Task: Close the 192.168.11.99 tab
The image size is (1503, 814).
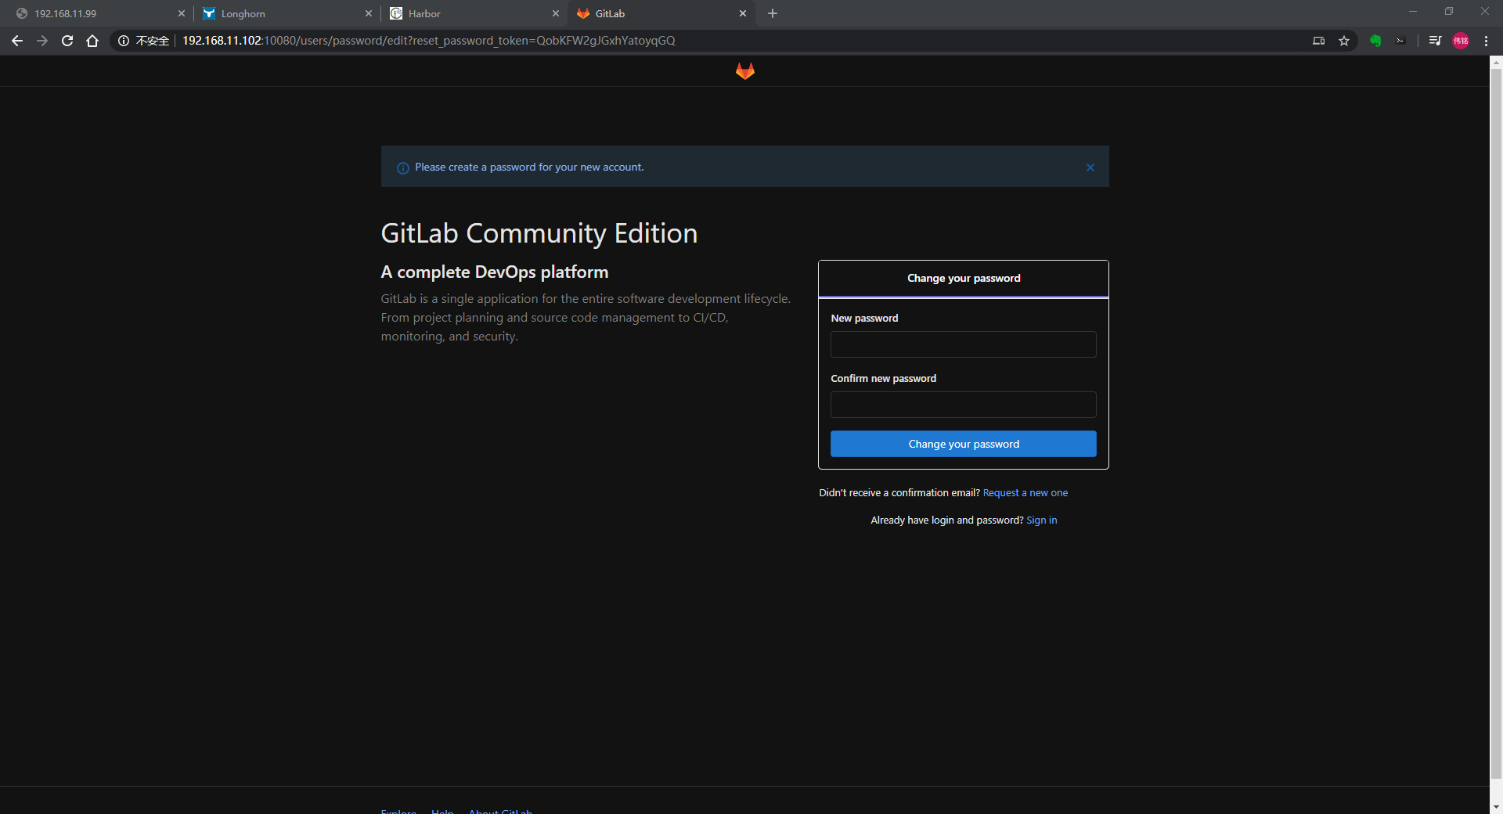Action: point(182,13)
